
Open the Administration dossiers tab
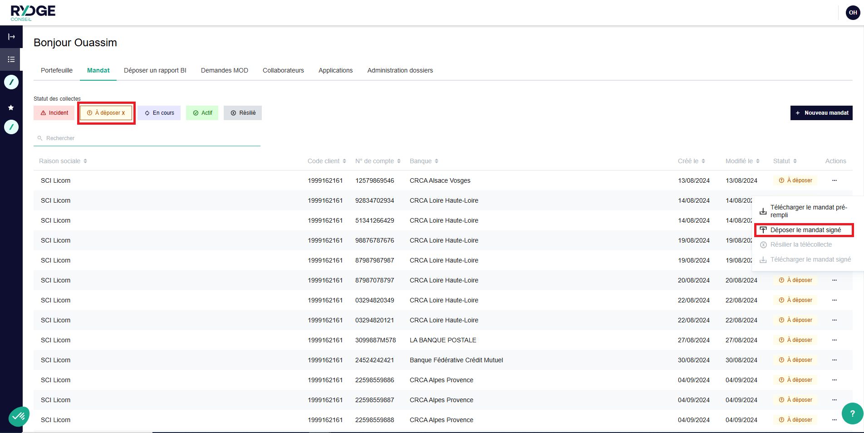pyautogui.click(x=400, y=70)
